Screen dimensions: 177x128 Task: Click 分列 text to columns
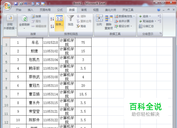pyautogui.click(x=99, y=20)
